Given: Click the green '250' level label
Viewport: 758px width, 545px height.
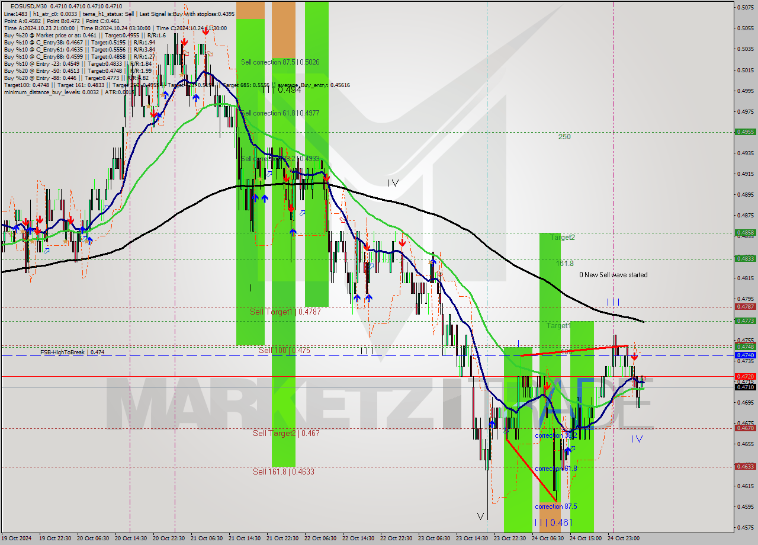Looking at the screenshot, I should 564,137.
